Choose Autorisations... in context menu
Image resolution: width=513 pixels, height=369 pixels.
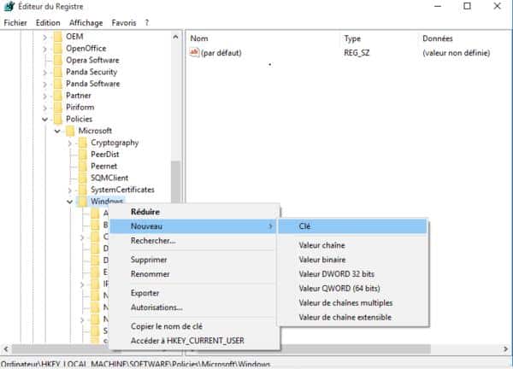click(x=156, y=307)
